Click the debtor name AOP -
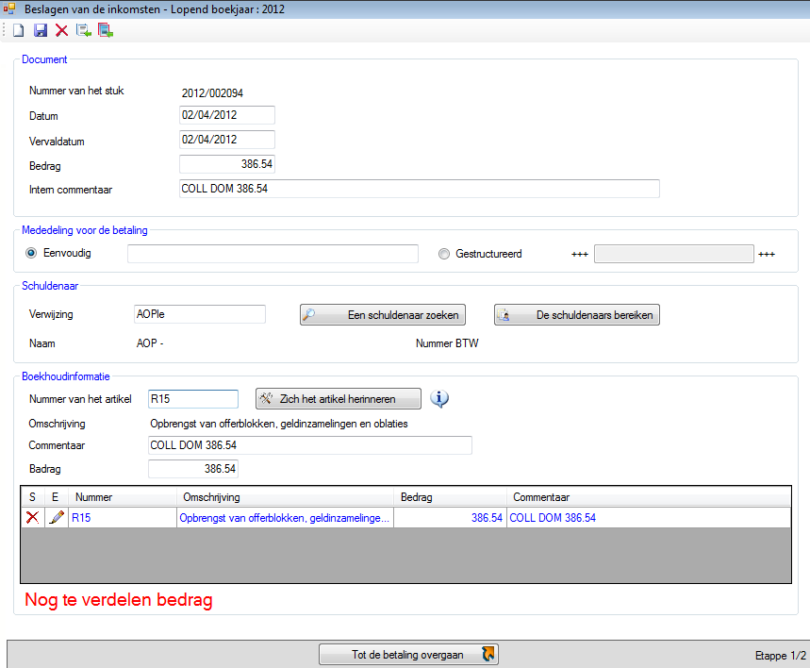 (150, 343)
